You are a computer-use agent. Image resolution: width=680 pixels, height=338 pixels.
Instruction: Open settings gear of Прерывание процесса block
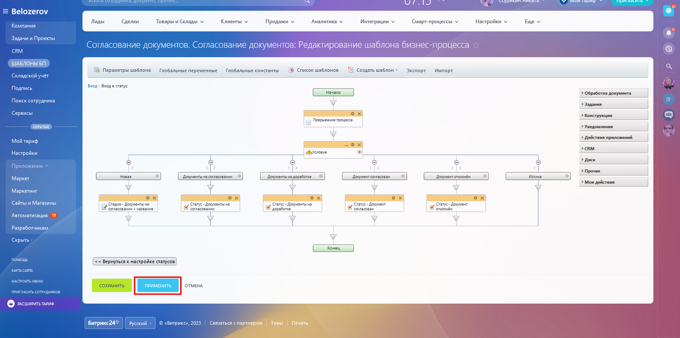tap(353, 114)
